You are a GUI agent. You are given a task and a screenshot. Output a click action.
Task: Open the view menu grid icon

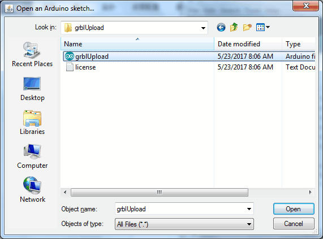(x=262, y=27)
